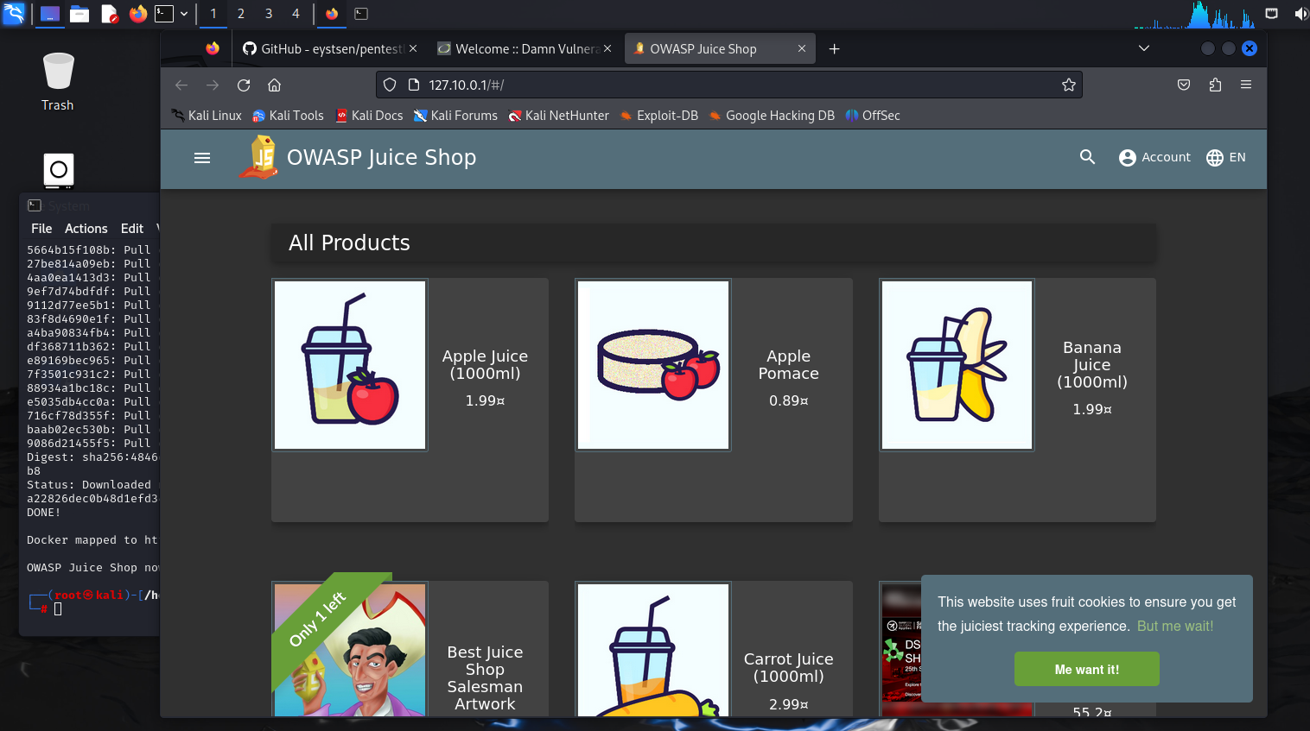Expand the terminal launcher dropdown arrow
This screenshot has height=731, width=1310.
(184, 14)
